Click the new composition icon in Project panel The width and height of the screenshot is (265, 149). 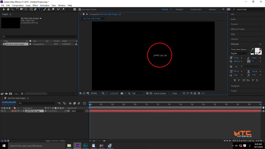tap(10, 94)
